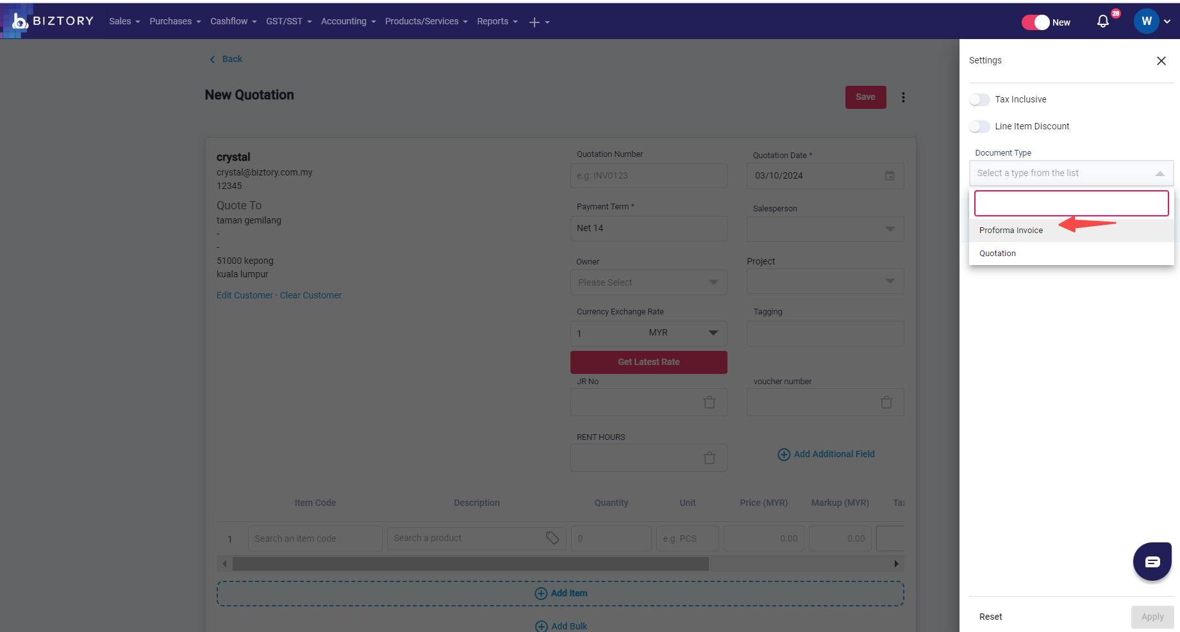Open the W user avatar menu

pos(1146,21)
